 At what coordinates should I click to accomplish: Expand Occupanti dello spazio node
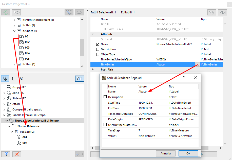4,110
